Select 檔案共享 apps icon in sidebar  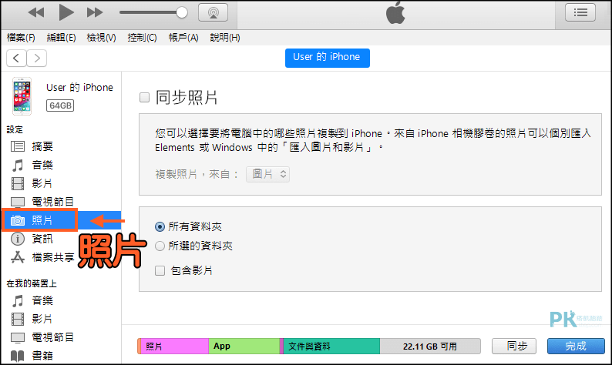tap(17, 257)
